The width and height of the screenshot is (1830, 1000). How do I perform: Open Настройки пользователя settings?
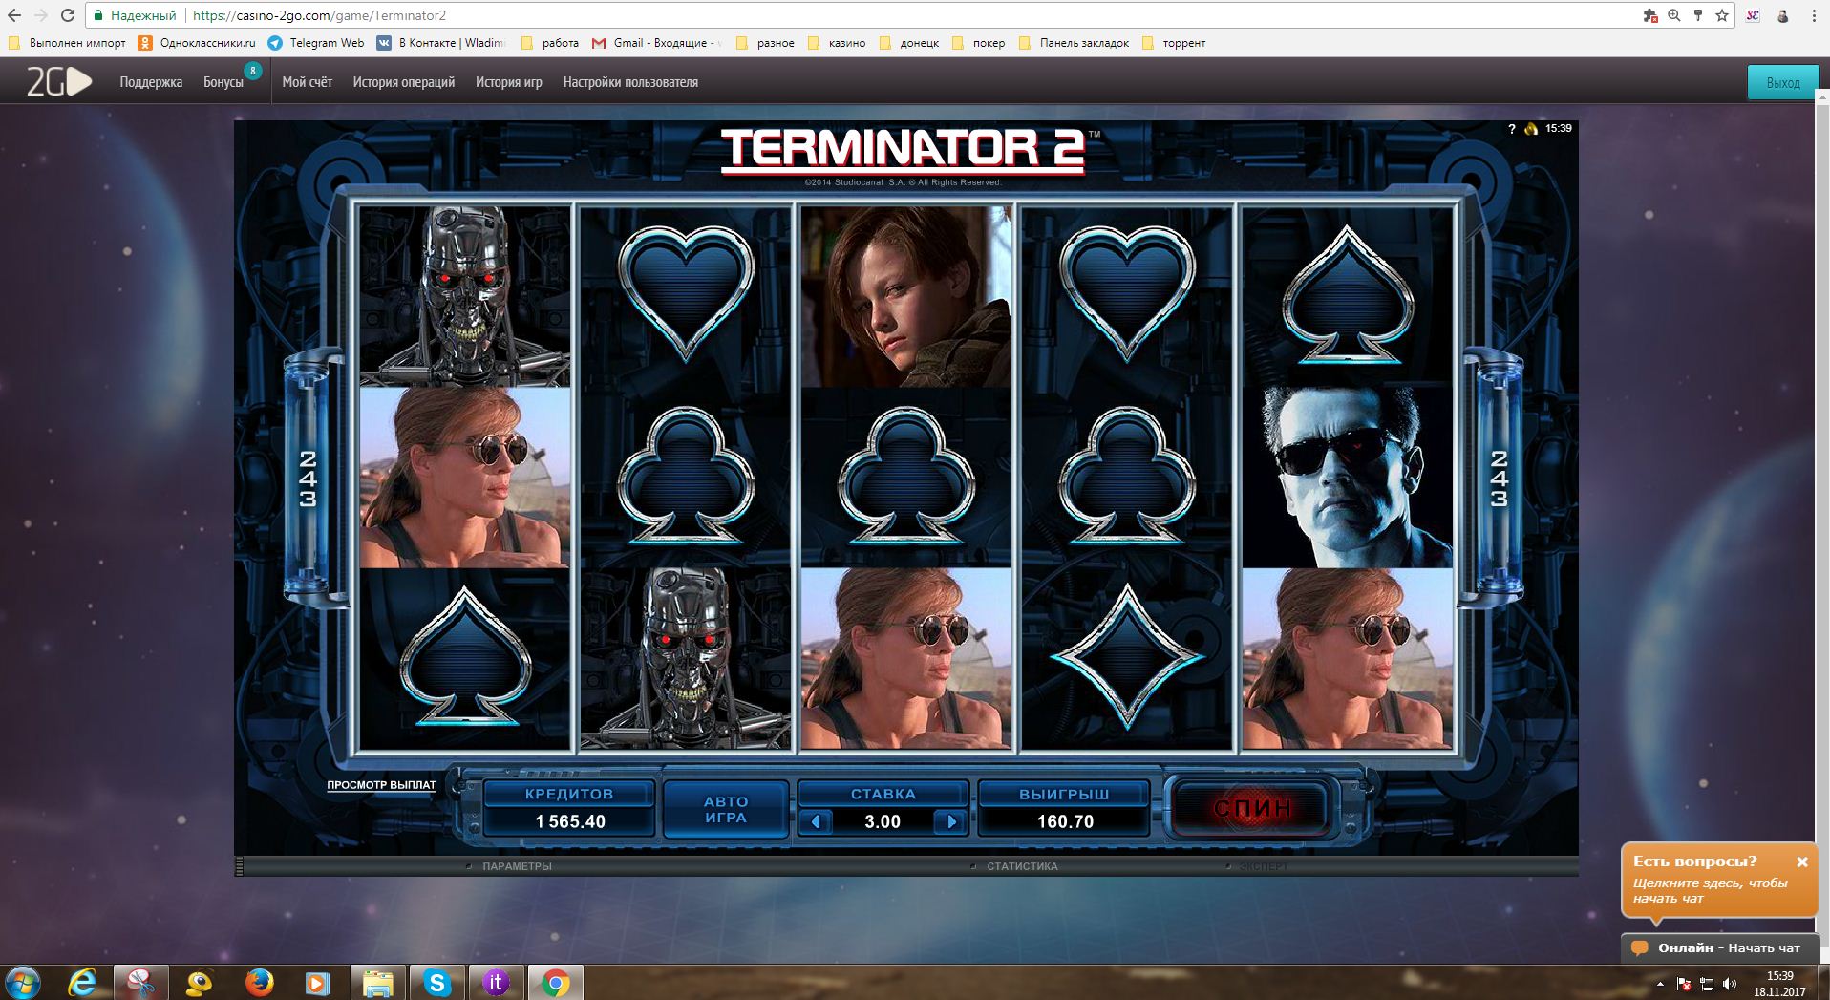(630, 82)
